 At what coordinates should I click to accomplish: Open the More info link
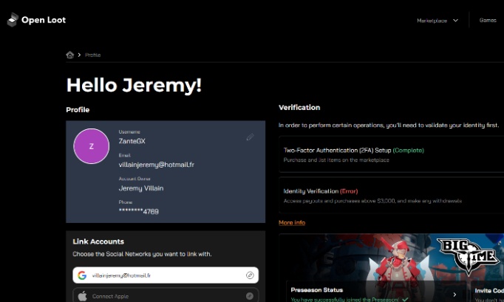292,222
